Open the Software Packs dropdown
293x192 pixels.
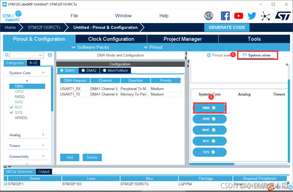click(90, 47)
